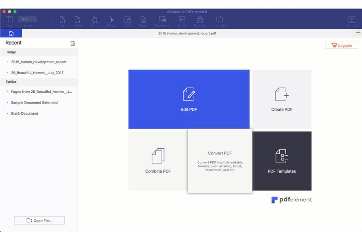This screenshot has width=362, height=241.
Task: Open the PDF Templates tile
Action: click(x=282, y=161)
